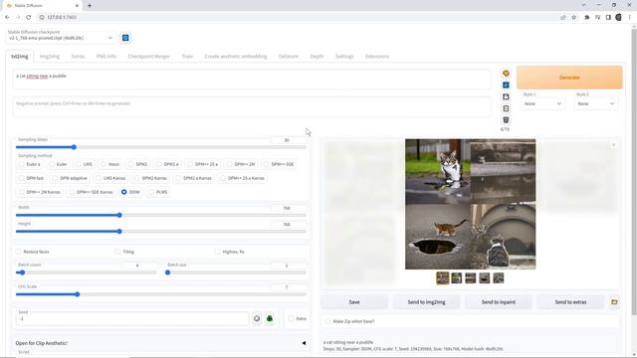The image size is (637, 358).
Task: Open the browser tab search chevron
Action: tap(583, 5)
